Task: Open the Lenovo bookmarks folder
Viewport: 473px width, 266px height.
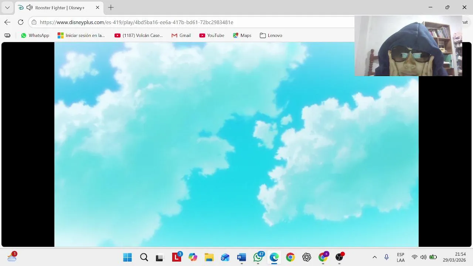Action: [271, 35]
